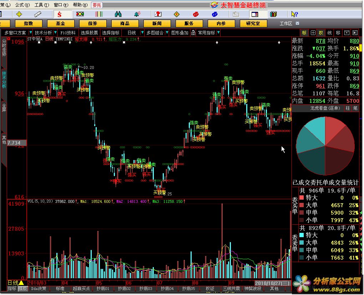This screenshot has width=364, height=295.
Task: Click the traffic light toolbar icon
Action: pyautogui.click(x=80, y=14)
